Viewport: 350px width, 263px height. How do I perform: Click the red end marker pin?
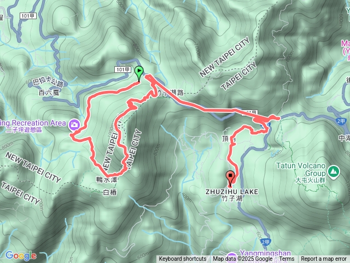pyautogui.click(x=230, y=179)
